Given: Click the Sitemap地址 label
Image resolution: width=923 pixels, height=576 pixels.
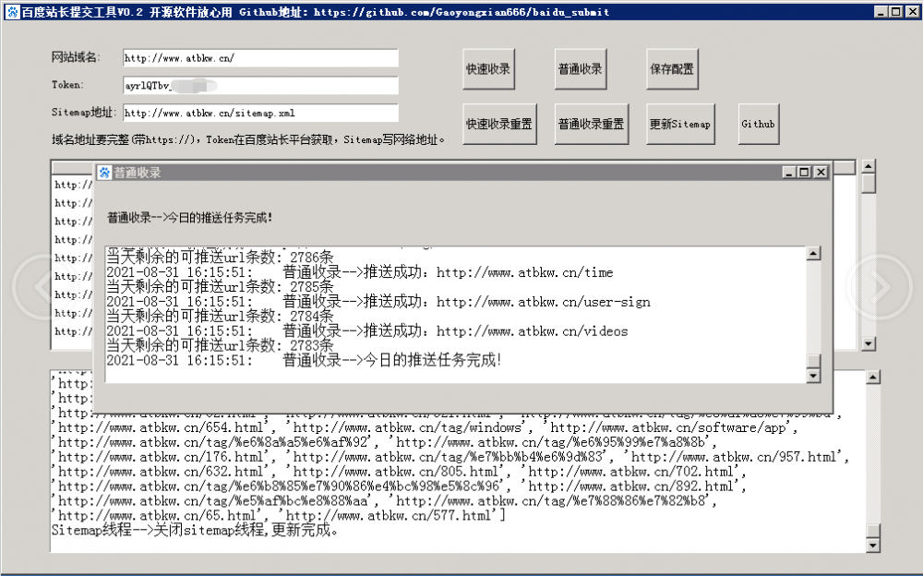Looking at the screenshot, I should pos(84,112).
